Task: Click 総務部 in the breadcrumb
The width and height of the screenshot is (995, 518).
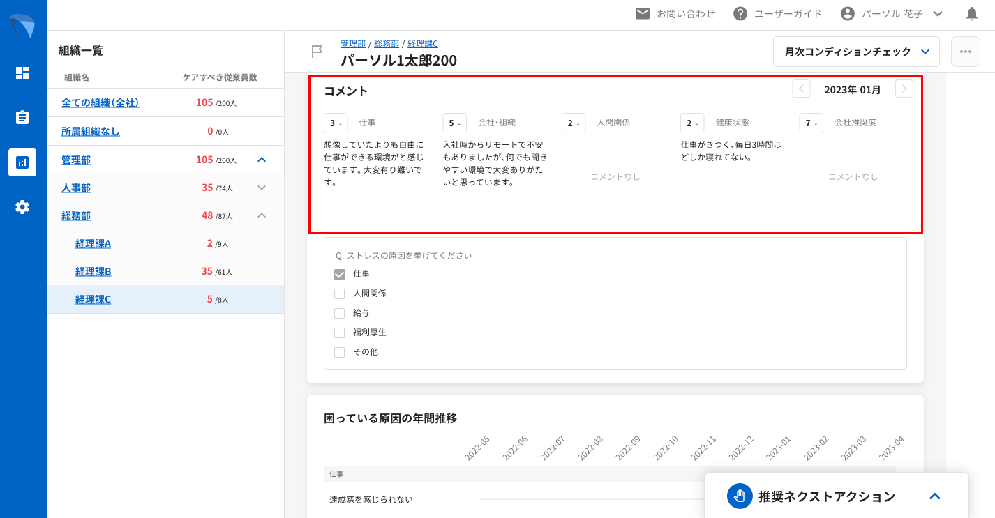Action: [387, 44]
